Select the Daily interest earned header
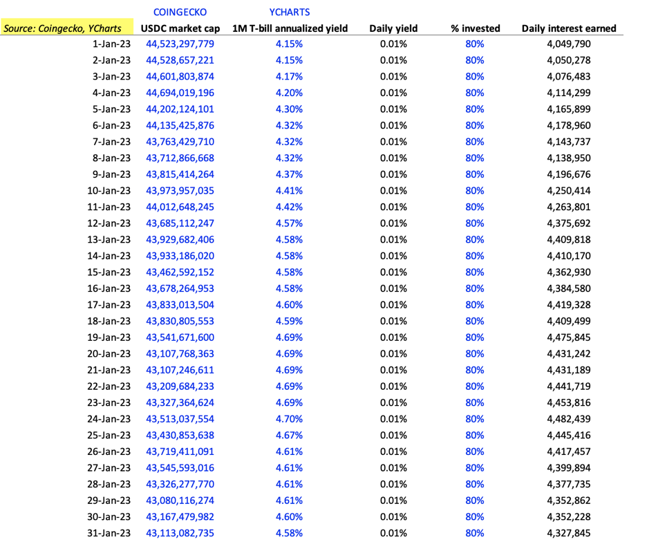 tap(568, 28)
